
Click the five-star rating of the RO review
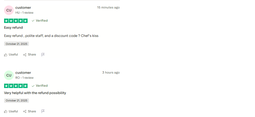(16, 86)
